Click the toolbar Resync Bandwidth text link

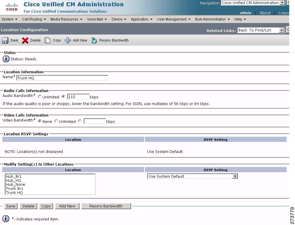click(x=114, y=40)
